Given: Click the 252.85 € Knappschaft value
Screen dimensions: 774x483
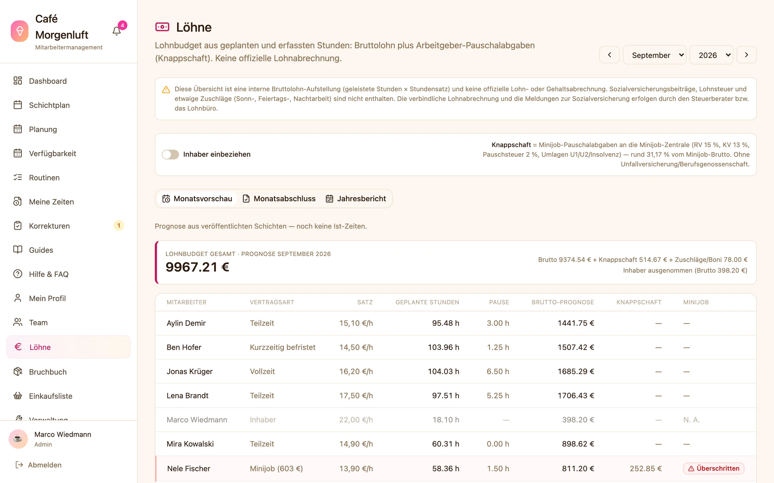Looking at the screenshot, I should 646,468.
